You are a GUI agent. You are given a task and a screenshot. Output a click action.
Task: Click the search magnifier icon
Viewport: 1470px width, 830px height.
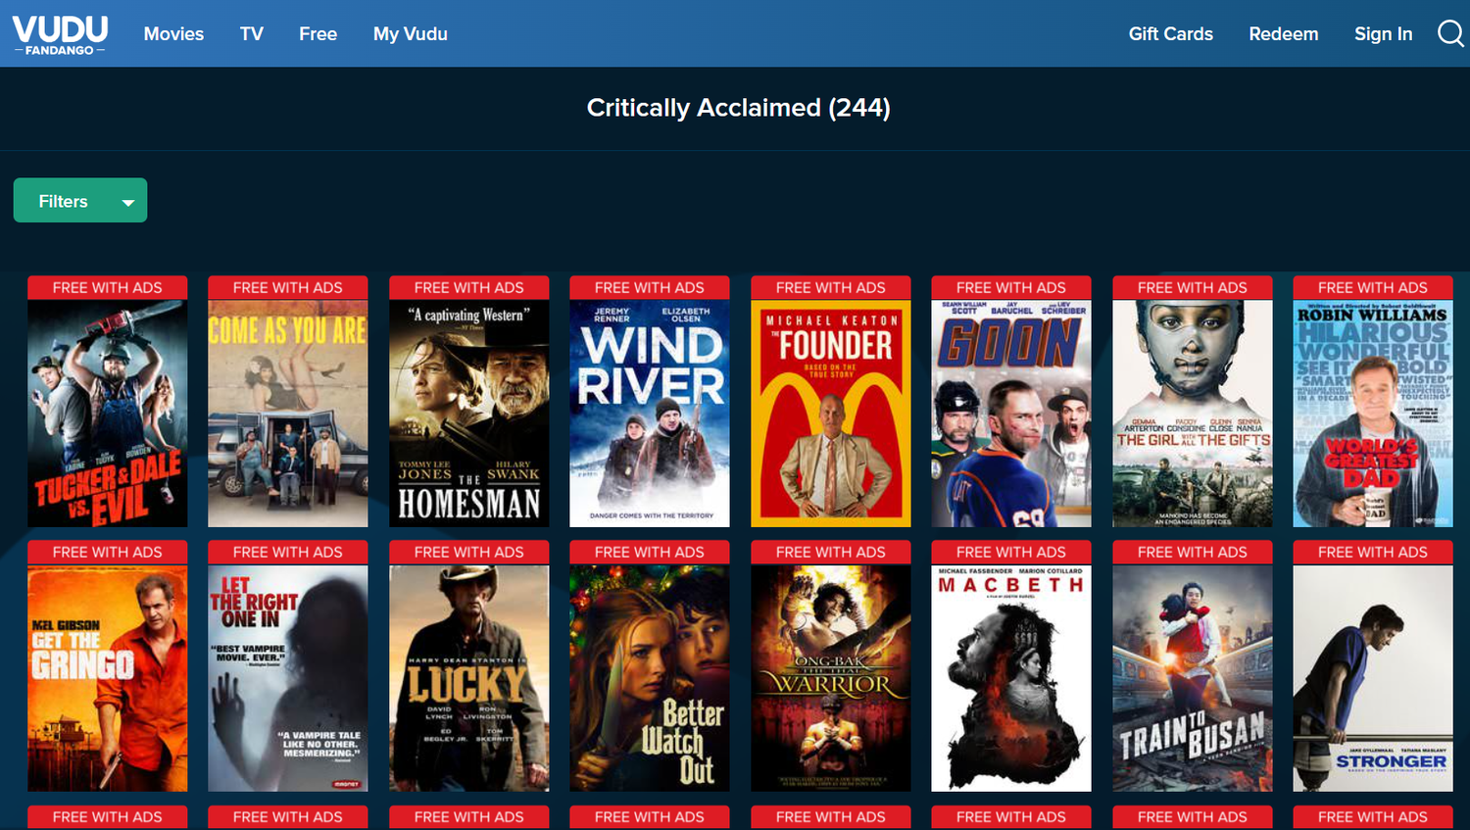(x=1449, y=33)
